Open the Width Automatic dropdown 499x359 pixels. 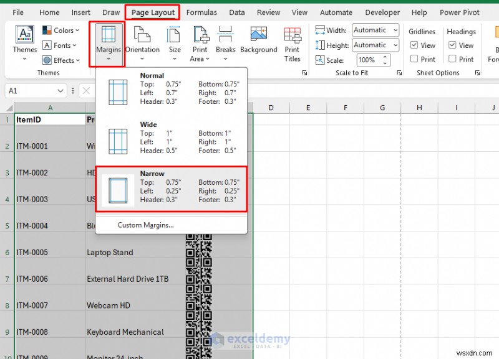[395, 30]
